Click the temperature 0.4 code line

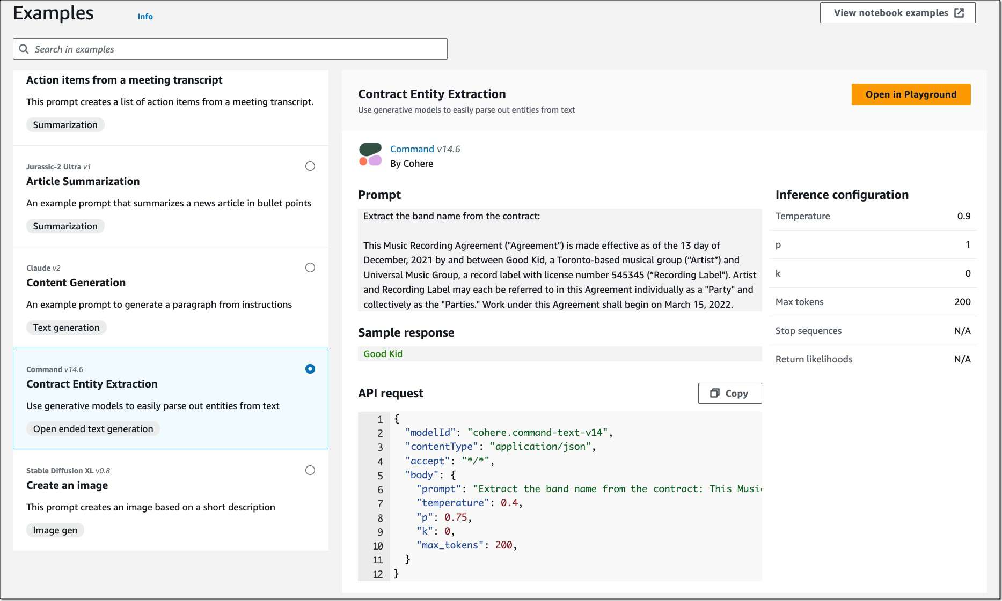point(469,503)
